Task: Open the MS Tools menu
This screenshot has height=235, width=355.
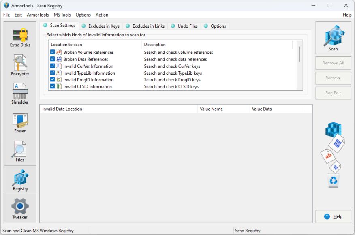Action: coord(62,15)
